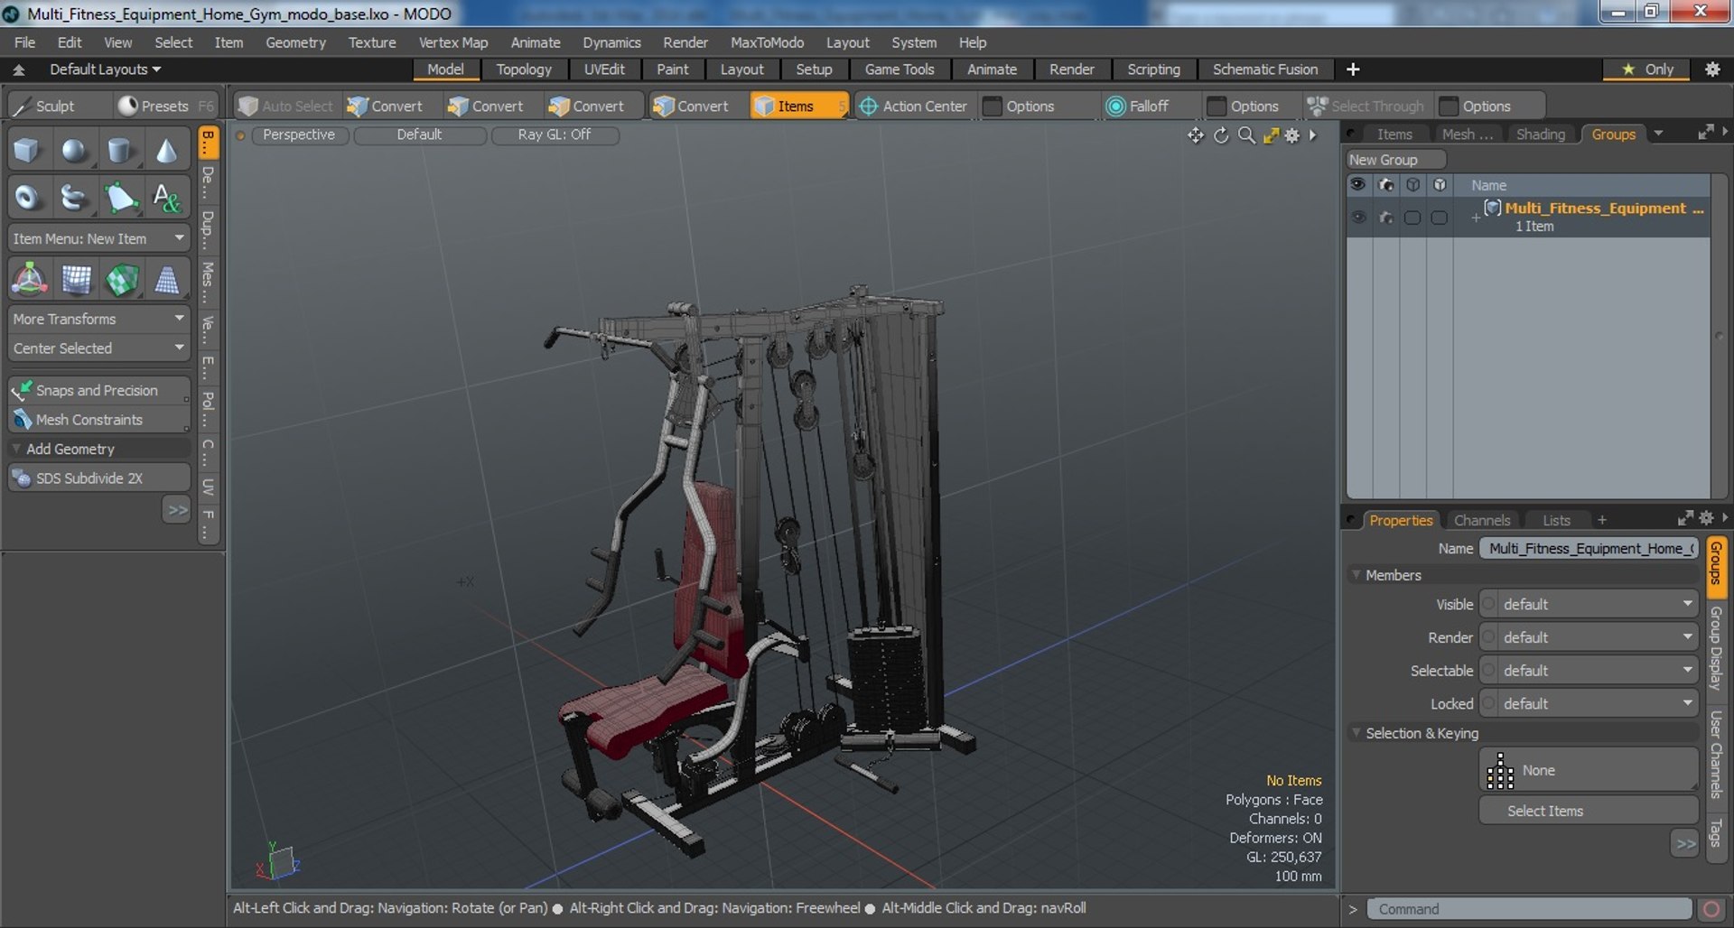Click the group Name field

point(1589,548)
